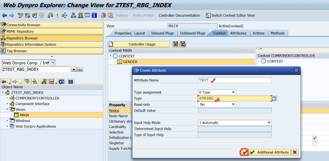The width and height of the screenshot is (329, 161).
Task: Click the Additional Attribute button
Action: click(x=270, y=152)
